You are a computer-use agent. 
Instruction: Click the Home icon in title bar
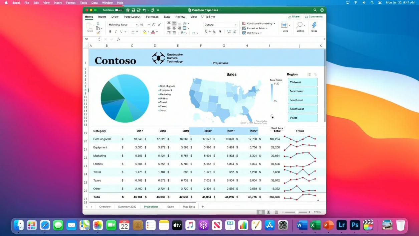128,10
